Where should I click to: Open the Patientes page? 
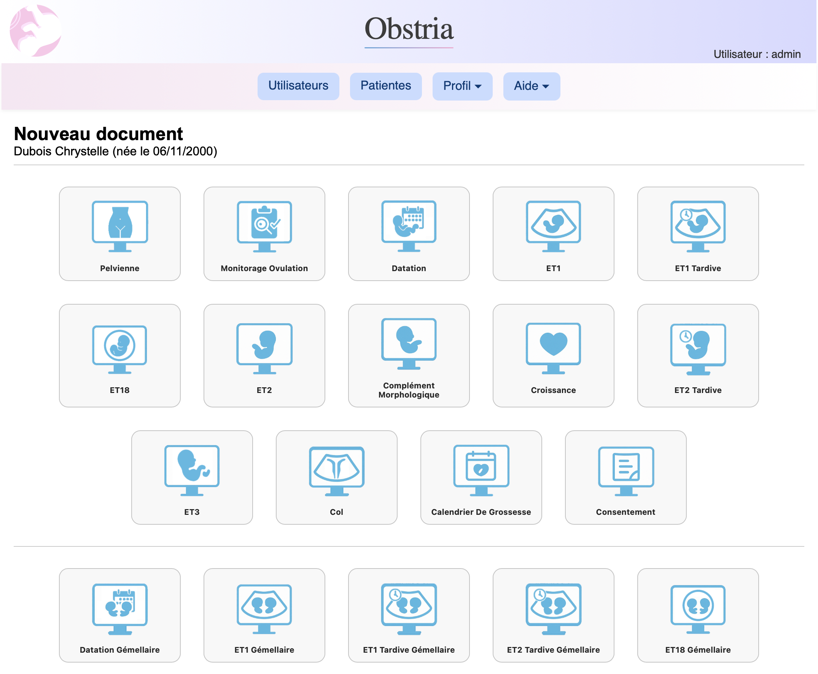(385, 86)
